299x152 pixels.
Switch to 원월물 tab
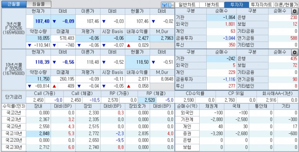tap(39, 4)
